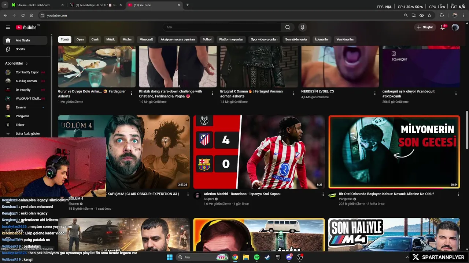Activate voice search microphone
This screenshot has height=263, width=469.
point(302,27)
